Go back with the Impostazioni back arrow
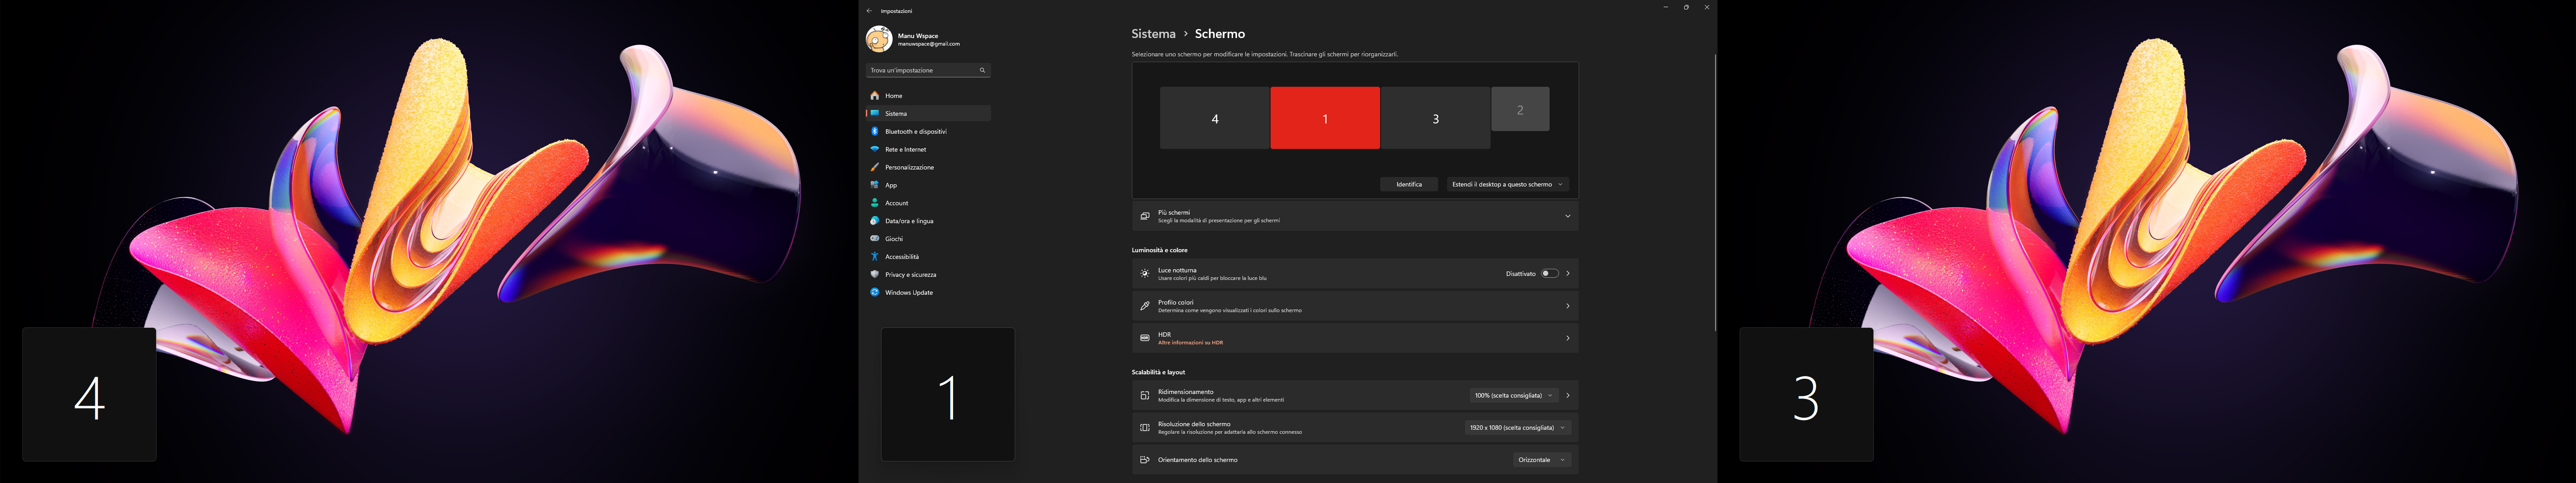Viewport: 2576px width, 483px height. point(869,11)
